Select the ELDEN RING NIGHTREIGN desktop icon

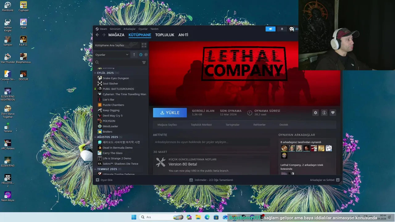click(x=8, y=94)
